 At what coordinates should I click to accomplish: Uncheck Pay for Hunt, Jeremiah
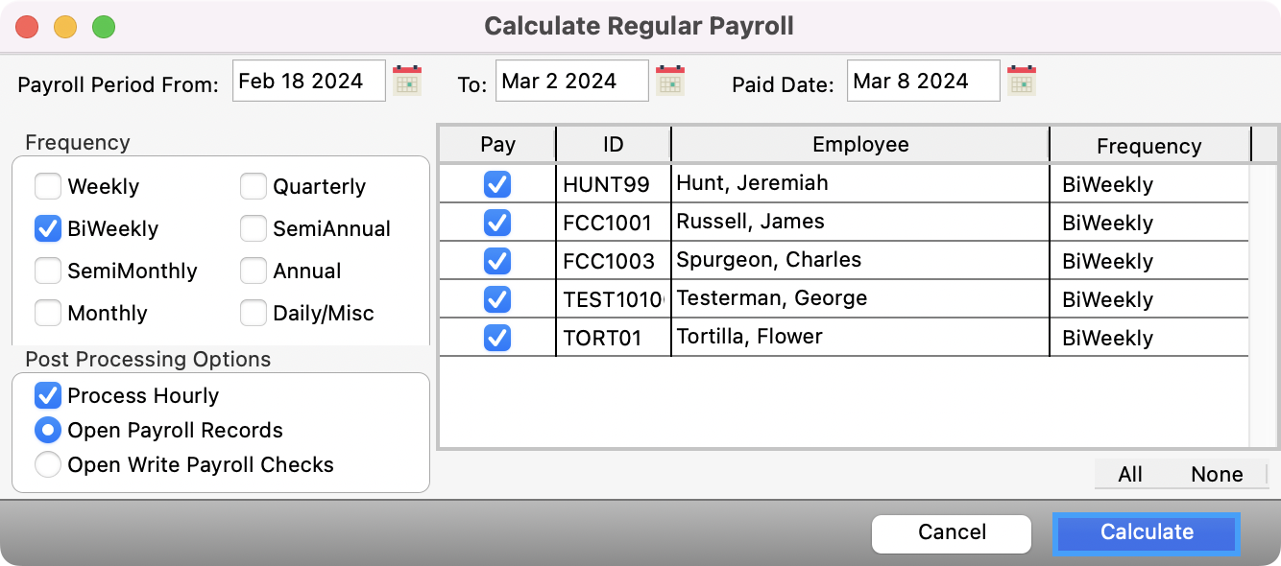(497, 184)
